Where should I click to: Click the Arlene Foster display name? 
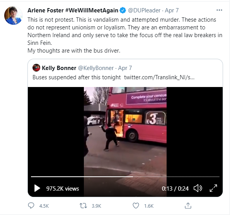pos(73,10)
